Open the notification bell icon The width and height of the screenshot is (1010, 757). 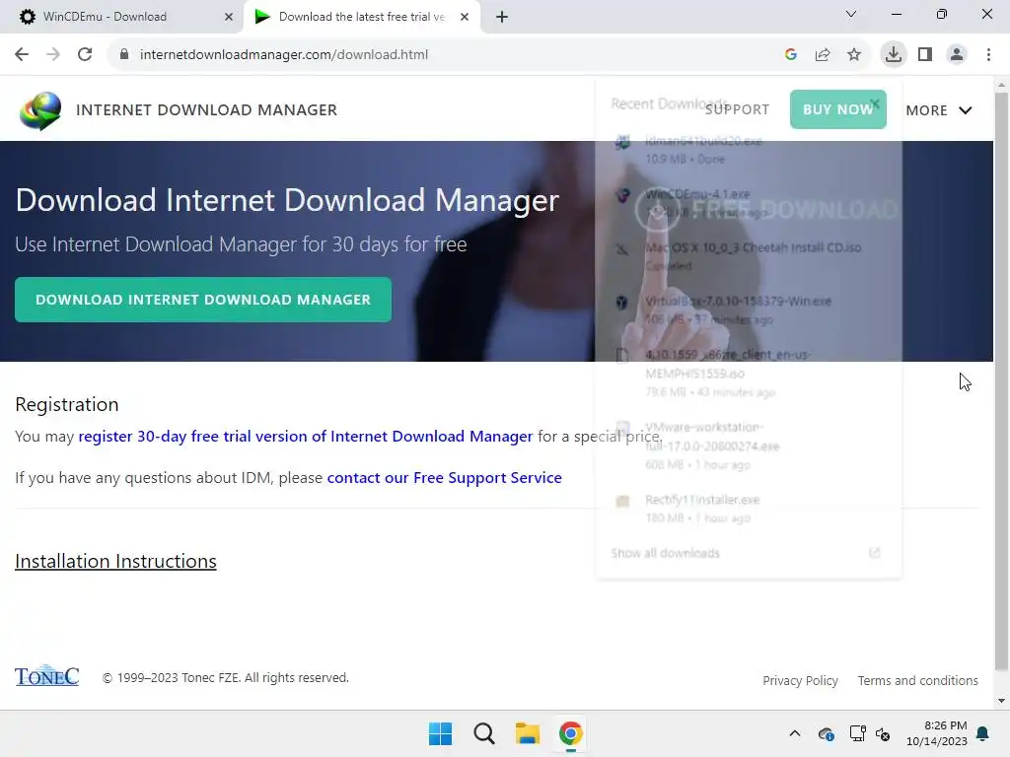tap(983, 733)
